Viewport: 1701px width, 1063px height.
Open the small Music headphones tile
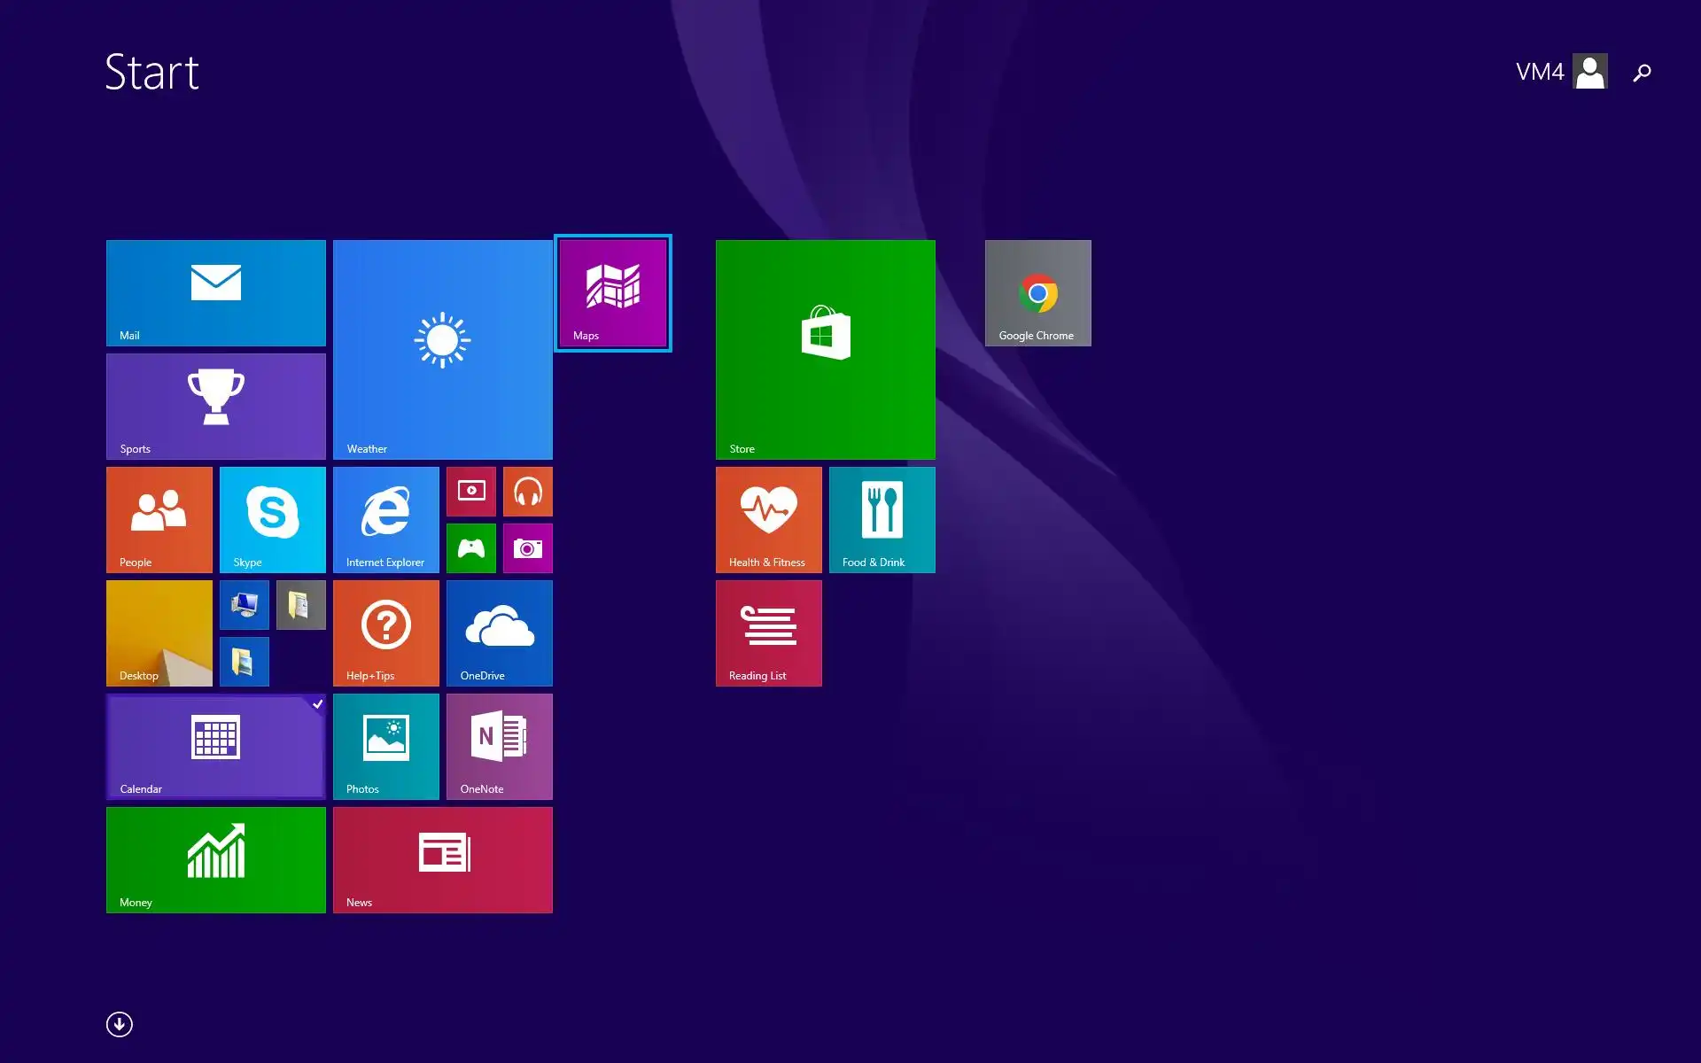pyautogui.click(x=527, y=491)
